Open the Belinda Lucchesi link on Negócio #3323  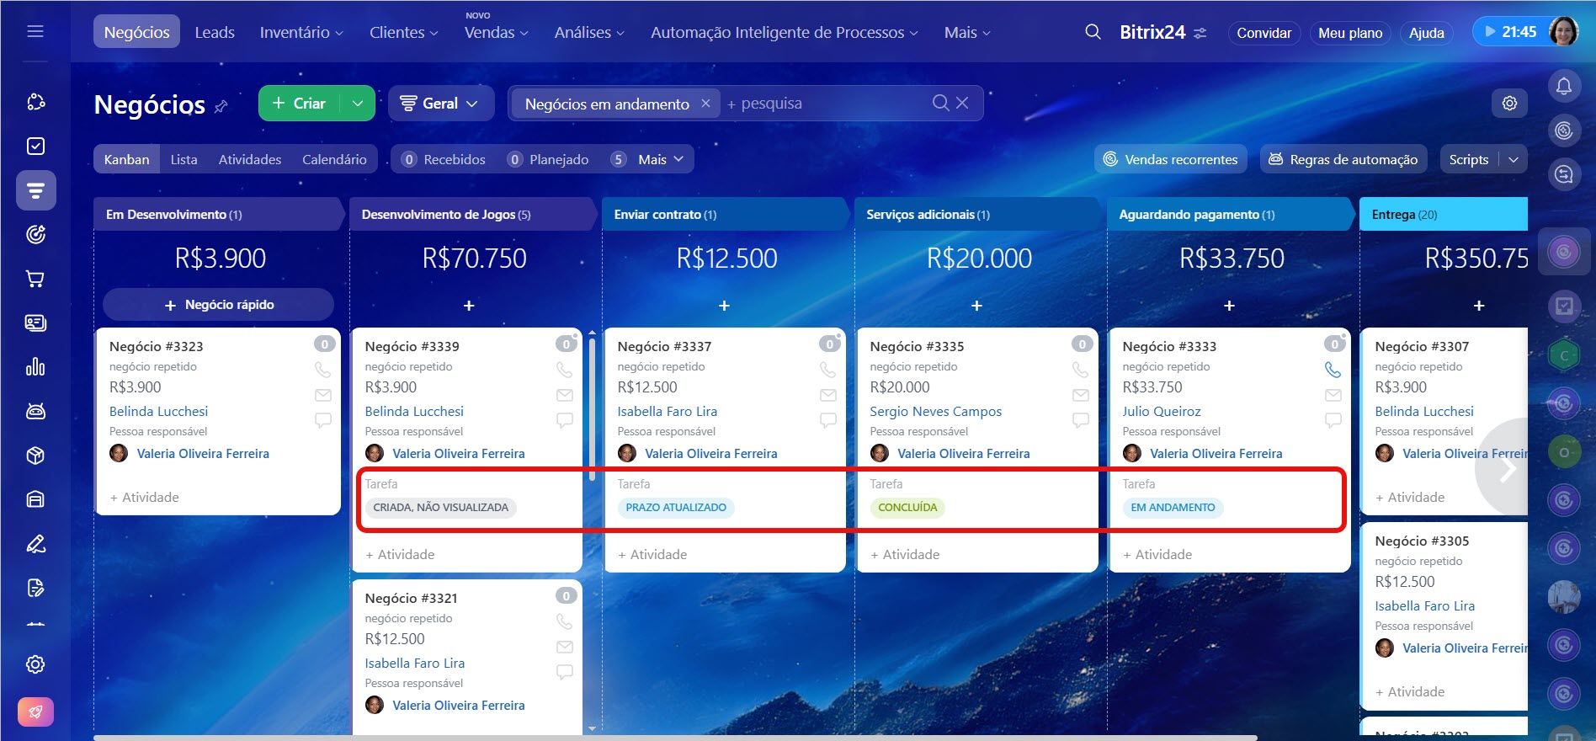(x=158, y=411)
